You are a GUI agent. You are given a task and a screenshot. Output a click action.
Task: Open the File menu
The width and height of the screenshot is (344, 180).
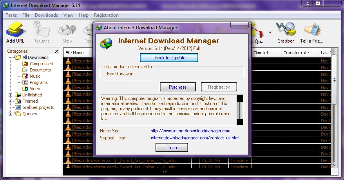(x=26, y=15)
